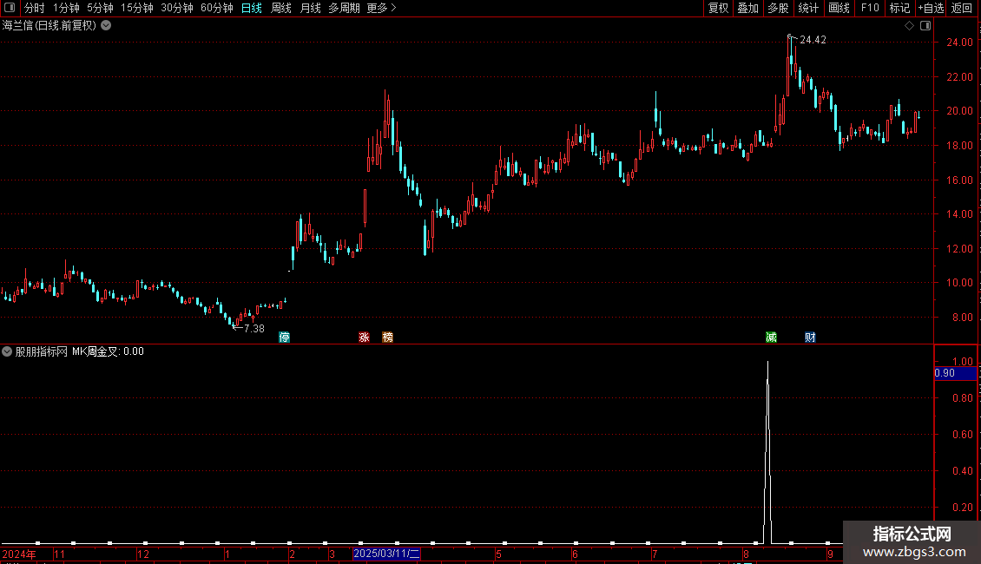Open F10 company info

(x=870, y=8)
